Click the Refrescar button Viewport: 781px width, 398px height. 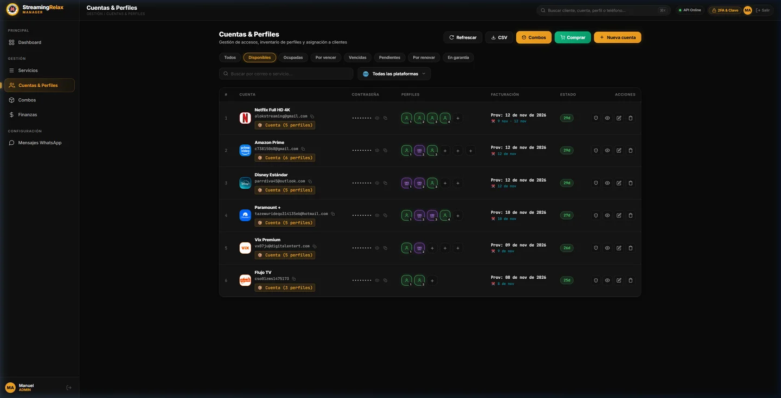click(x=463, y=37)
